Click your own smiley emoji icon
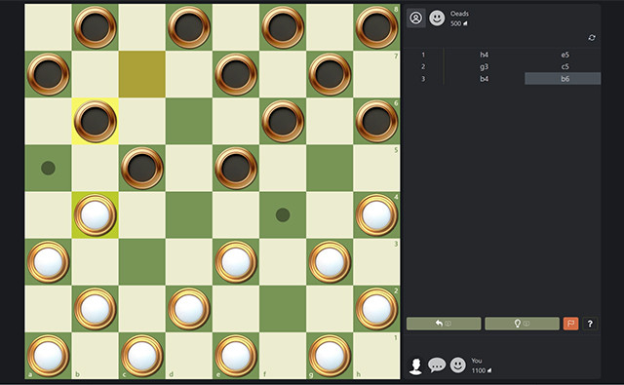 457,365
